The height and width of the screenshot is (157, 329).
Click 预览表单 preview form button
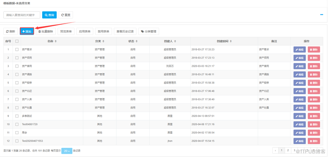pos(66,32)
